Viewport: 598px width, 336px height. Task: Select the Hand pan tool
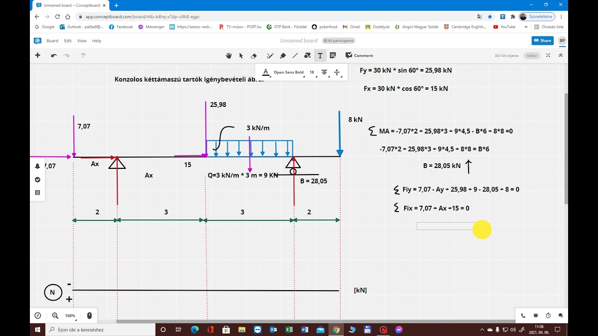(x=228, y=56)
